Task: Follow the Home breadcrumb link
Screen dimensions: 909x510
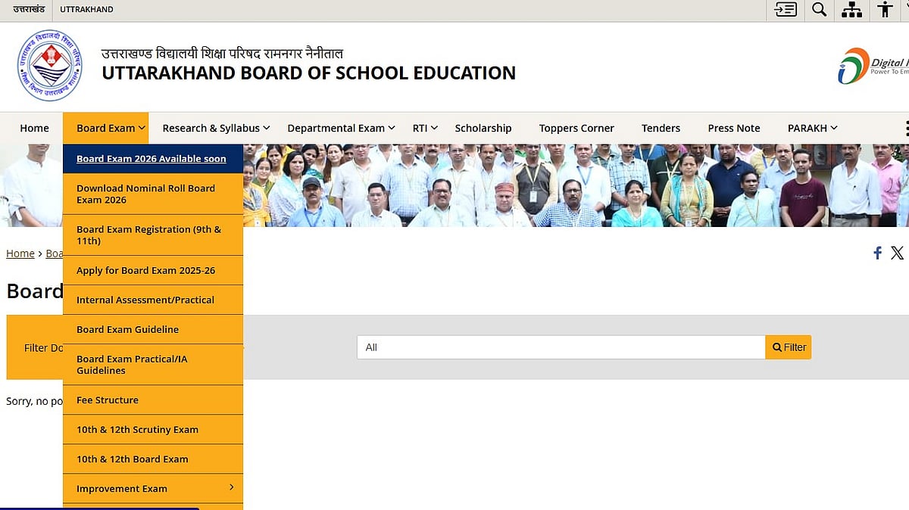Action: 20,253
